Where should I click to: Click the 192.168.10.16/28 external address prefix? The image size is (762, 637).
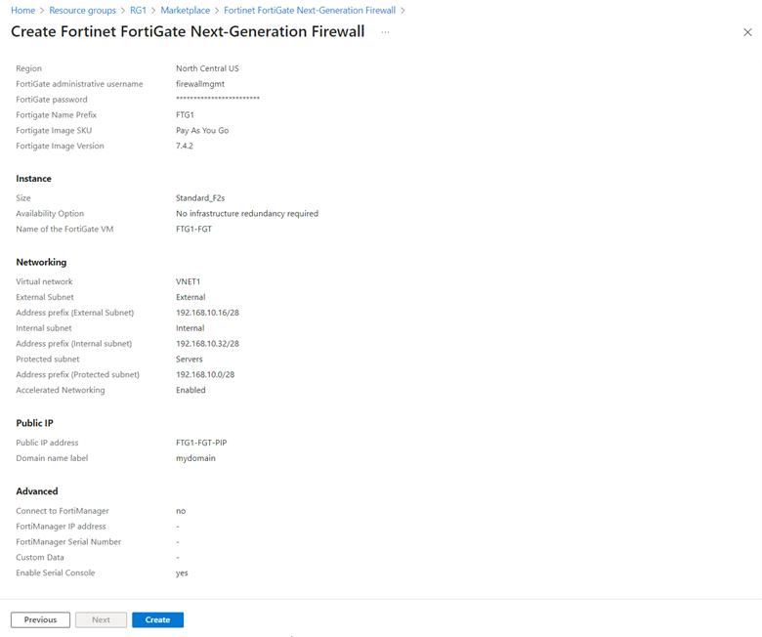click(x=207, y=313)
